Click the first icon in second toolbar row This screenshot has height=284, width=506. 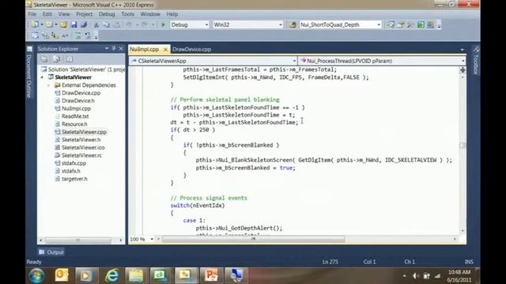tap(35, 35)
